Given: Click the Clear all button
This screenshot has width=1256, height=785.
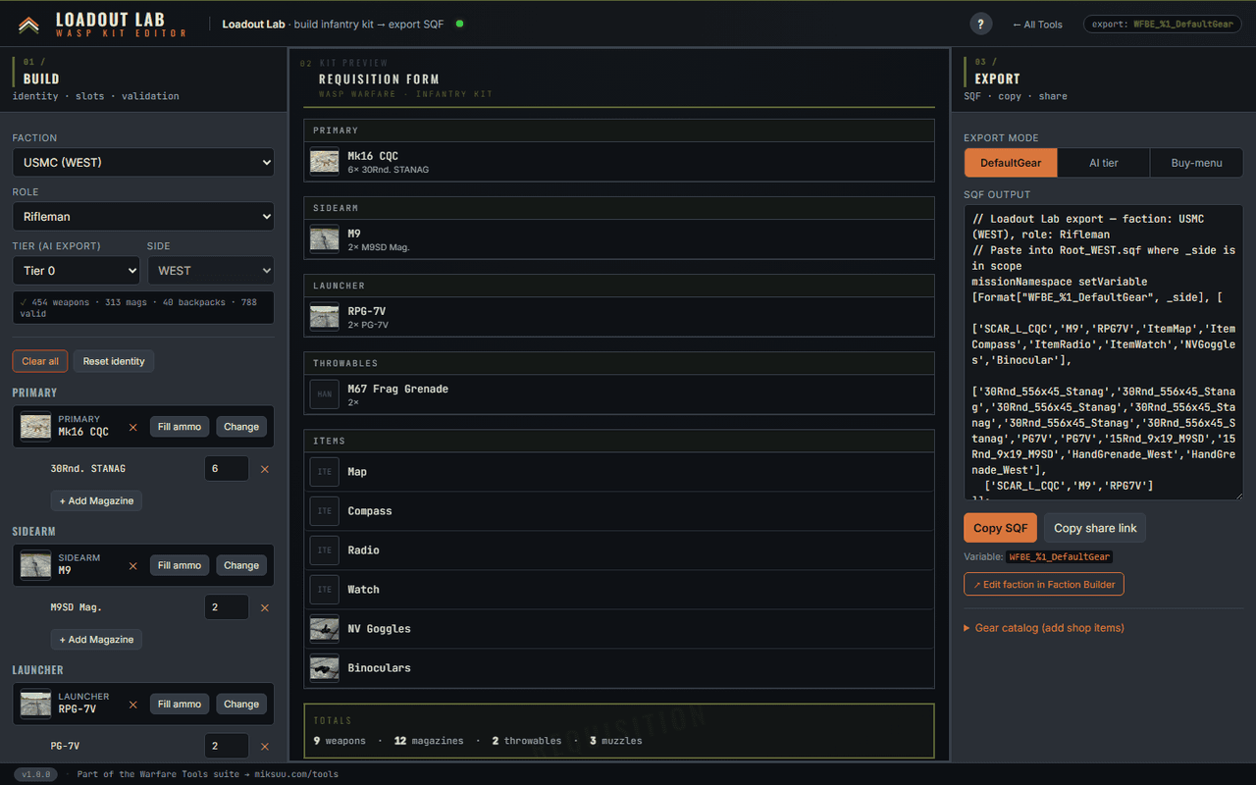Looking at the screenshot, I should pos(40,361).
